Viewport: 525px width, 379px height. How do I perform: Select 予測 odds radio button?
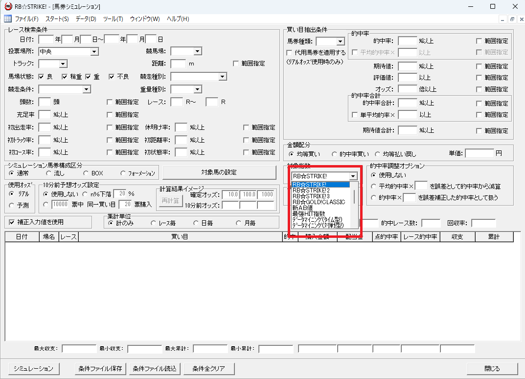12,205
